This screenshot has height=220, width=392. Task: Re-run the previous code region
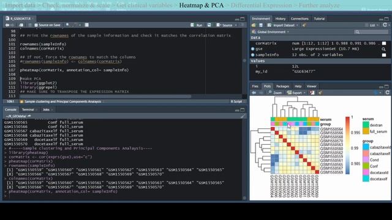pos(209,25)
